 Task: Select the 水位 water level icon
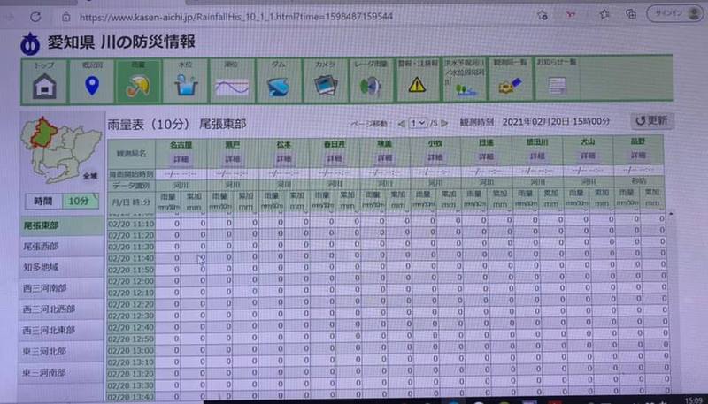[x=185, y=86]
